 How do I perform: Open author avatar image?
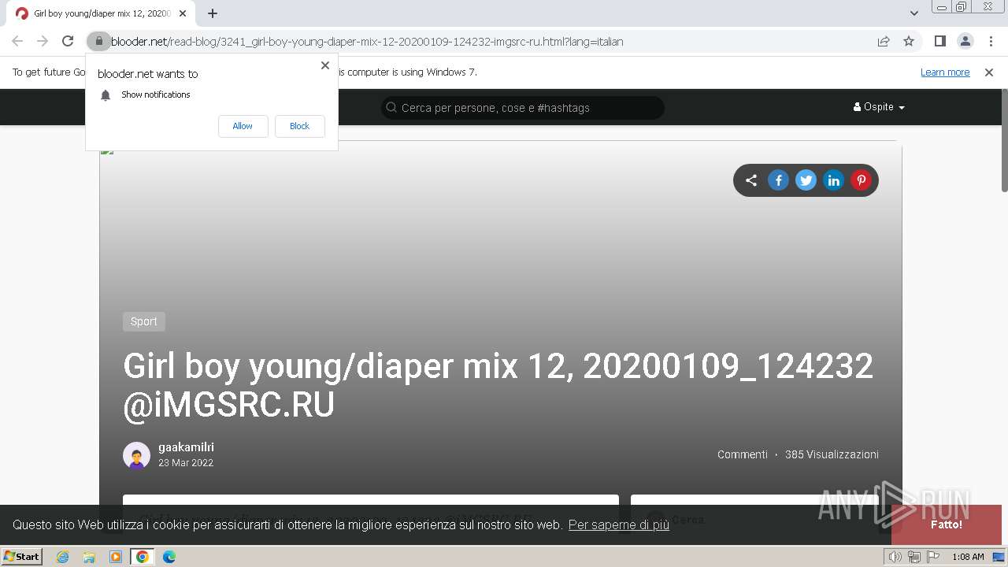coord(136,455)
